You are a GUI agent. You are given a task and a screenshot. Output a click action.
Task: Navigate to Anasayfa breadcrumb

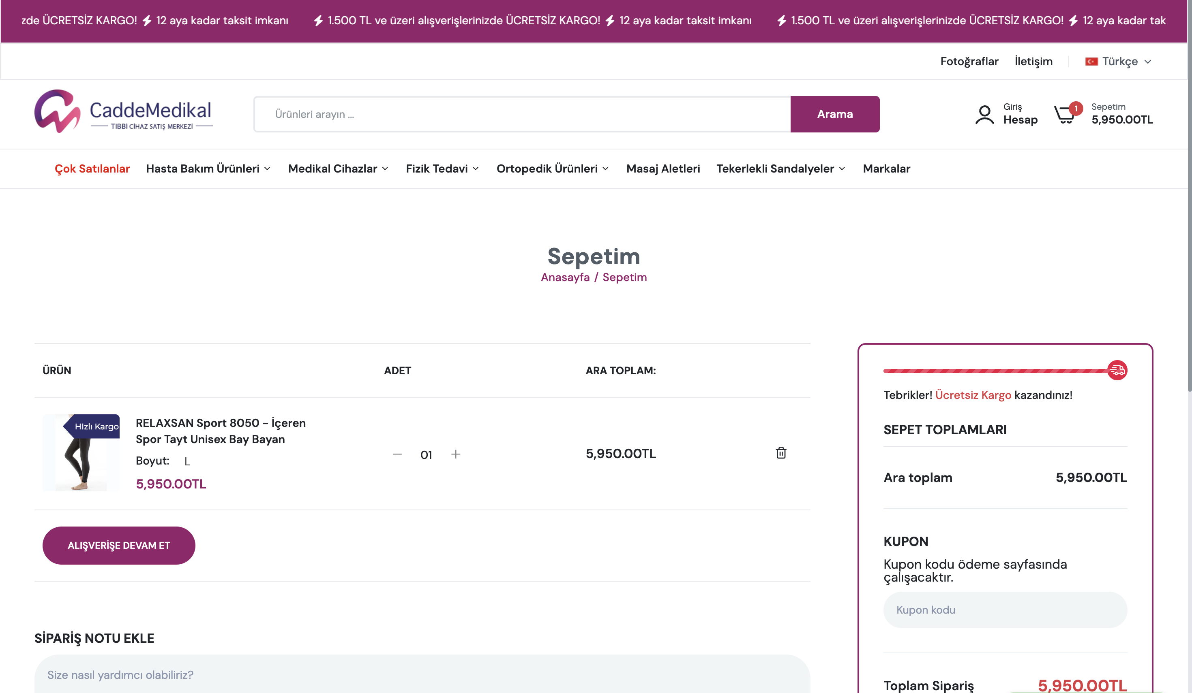point(565,277)
